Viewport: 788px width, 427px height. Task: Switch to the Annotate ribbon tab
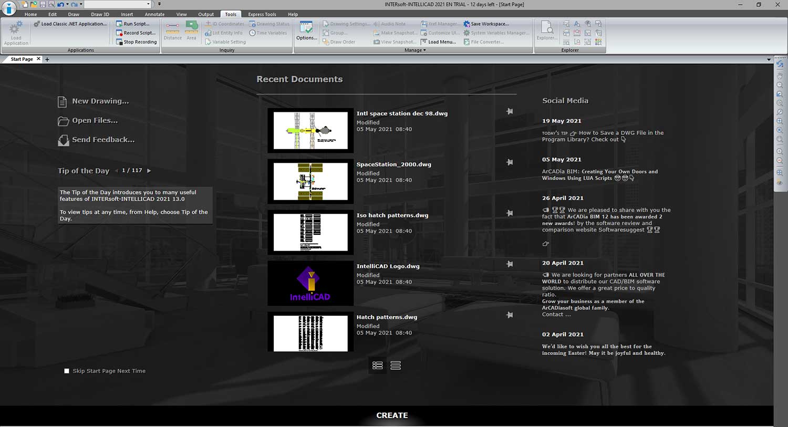[154, 14]
